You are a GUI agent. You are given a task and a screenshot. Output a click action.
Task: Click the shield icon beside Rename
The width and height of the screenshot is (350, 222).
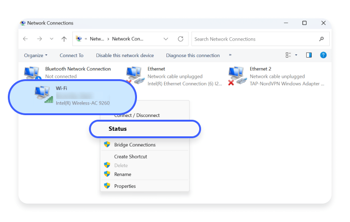(x=107, y=174)
